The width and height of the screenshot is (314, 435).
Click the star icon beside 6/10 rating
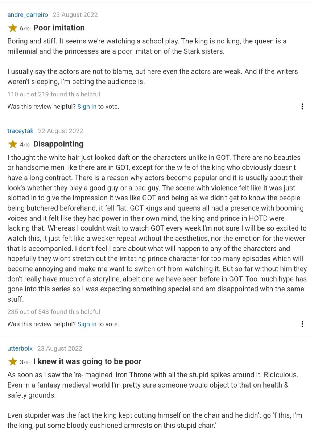[13, 28]
